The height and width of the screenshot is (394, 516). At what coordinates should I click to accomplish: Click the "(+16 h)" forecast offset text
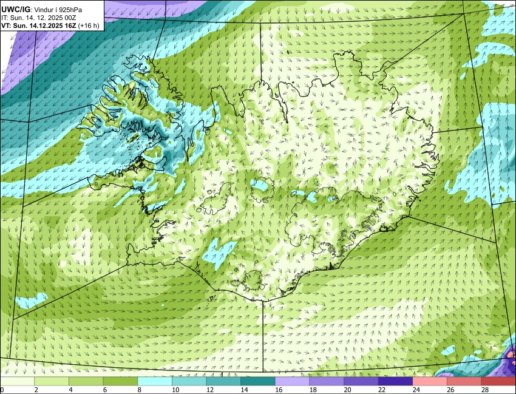[89, 25]
